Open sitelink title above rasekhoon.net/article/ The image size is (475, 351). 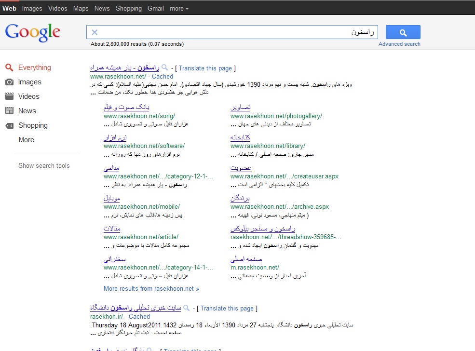point(112,229)
